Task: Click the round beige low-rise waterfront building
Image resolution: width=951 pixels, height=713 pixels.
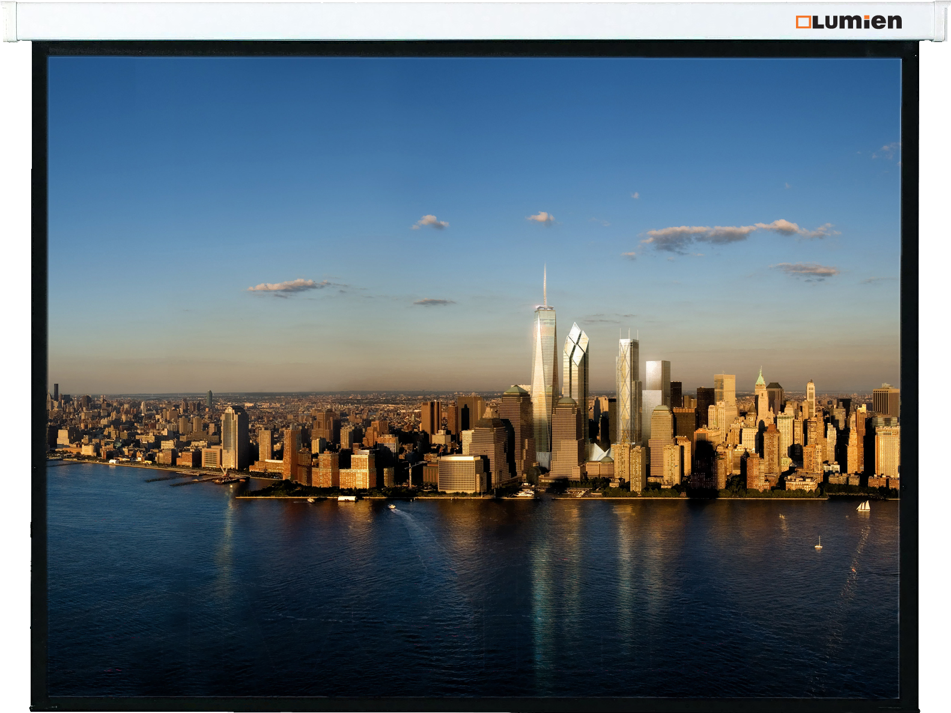Action: 460,473
